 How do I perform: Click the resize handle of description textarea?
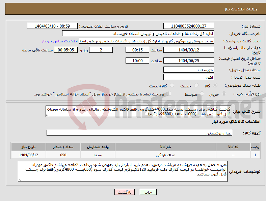point(47,115)
